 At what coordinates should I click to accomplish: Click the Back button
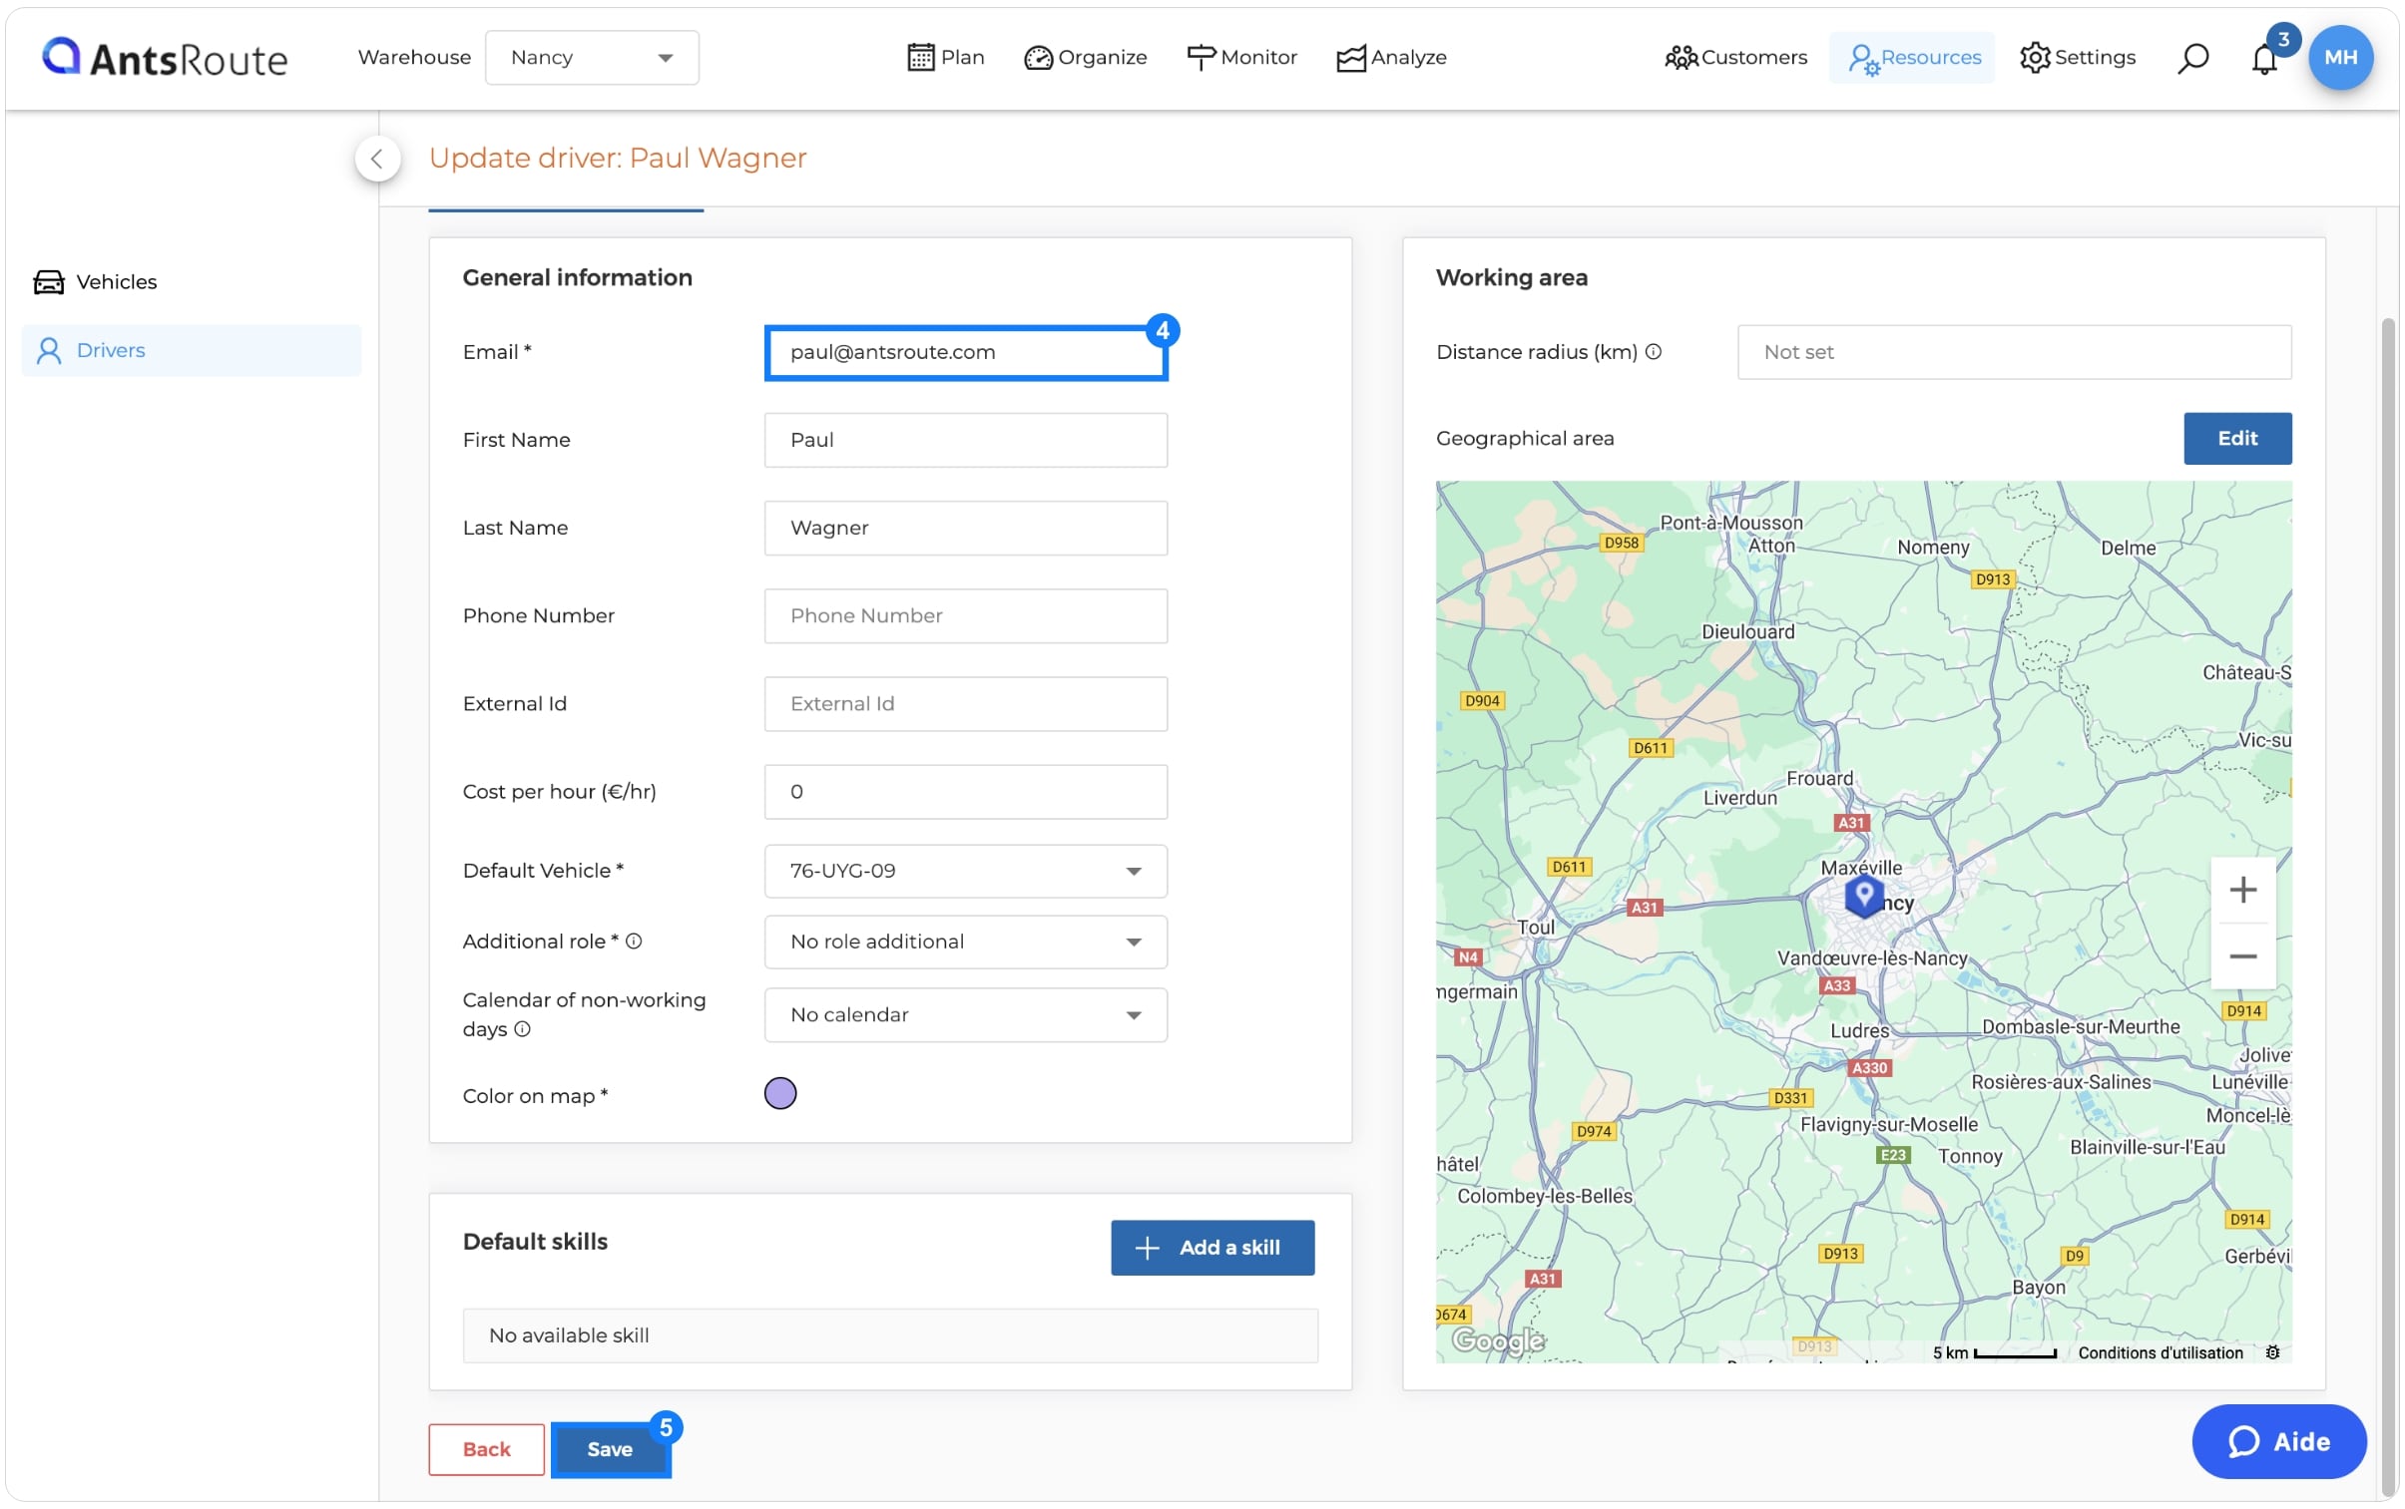click(486, 1449)
